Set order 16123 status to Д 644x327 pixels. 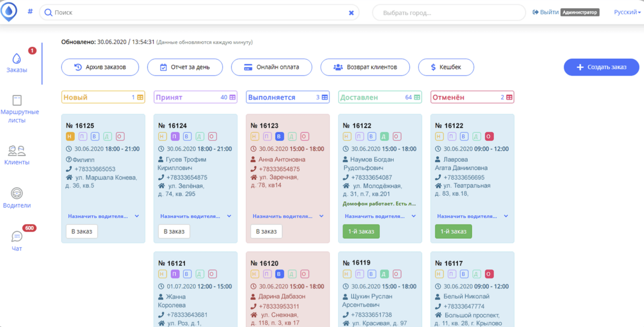tap(292, 136)
